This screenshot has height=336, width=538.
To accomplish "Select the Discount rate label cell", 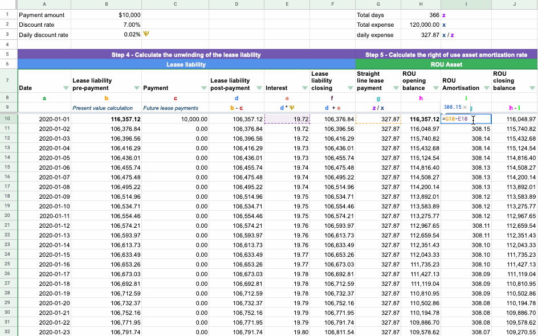I will pyautogui.click(x=44, y=24).
